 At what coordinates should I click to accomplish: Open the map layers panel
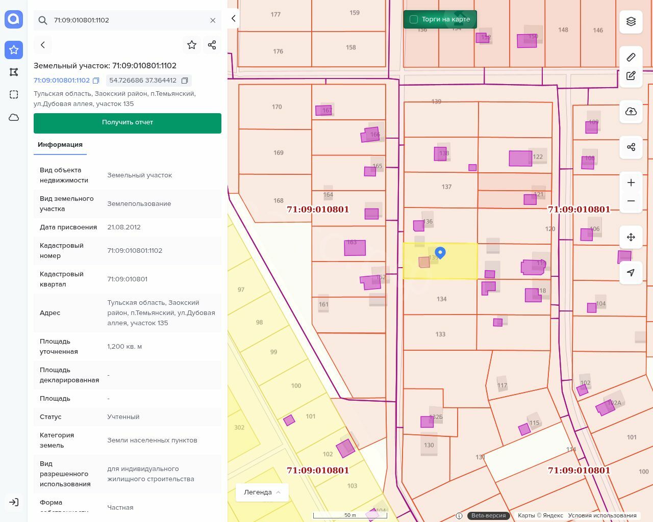[631, 21]
